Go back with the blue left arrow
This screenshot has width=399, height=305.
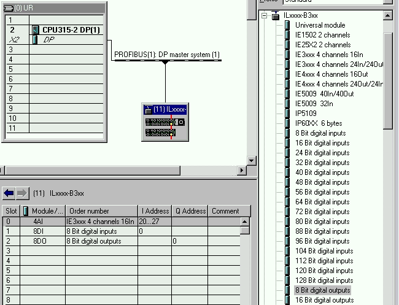point(9,193)
